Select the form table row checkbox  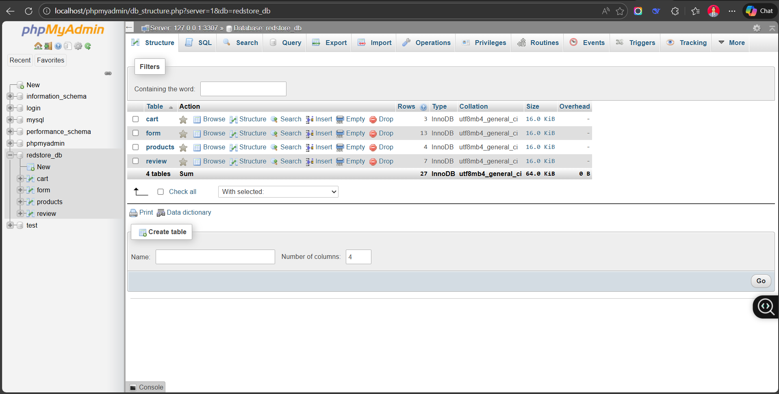tap(136, 133)
